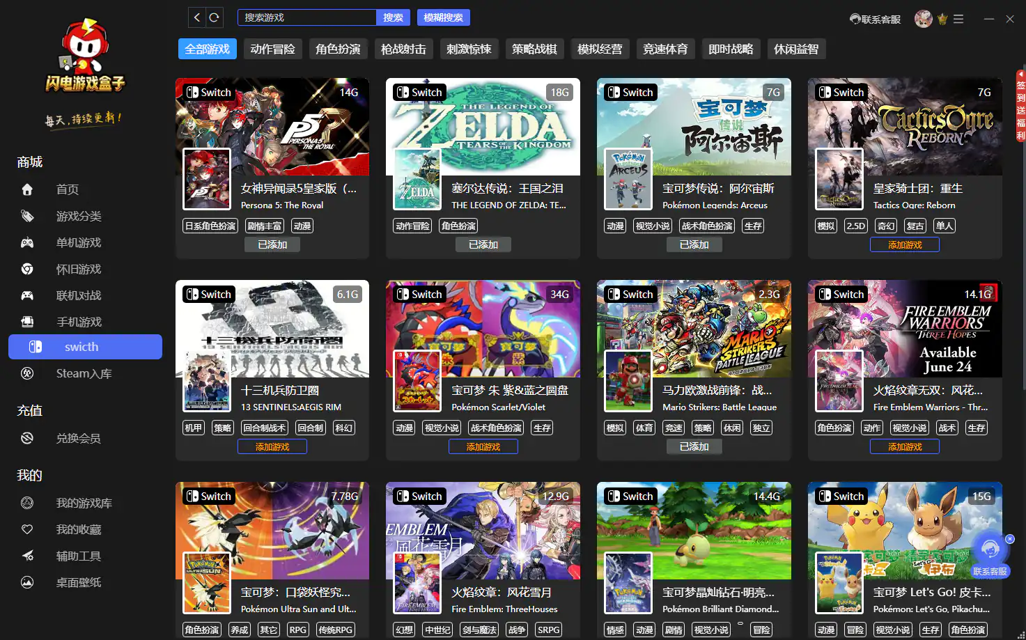Click 添加游戏 for Fire Emblem Warriors
This screenshot has width=1026, height=640.
[905, 446]
